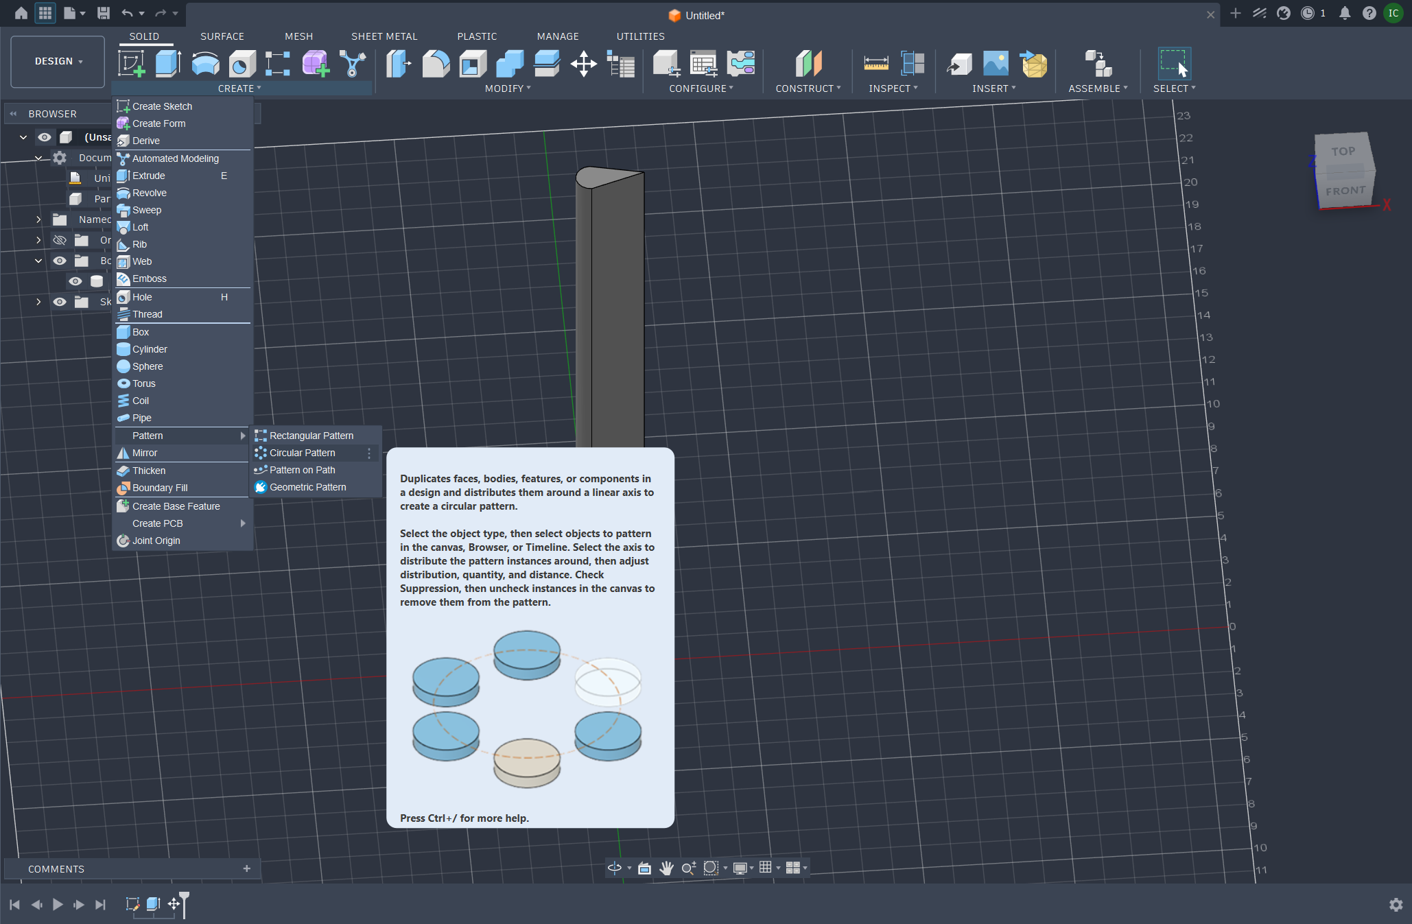Add a new comment with plus button

[247, 868]
